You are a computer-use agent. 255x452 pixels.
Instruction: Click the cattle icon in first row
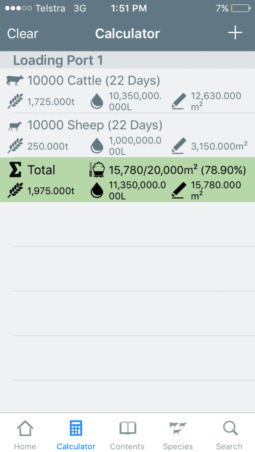tap(15, 80)
